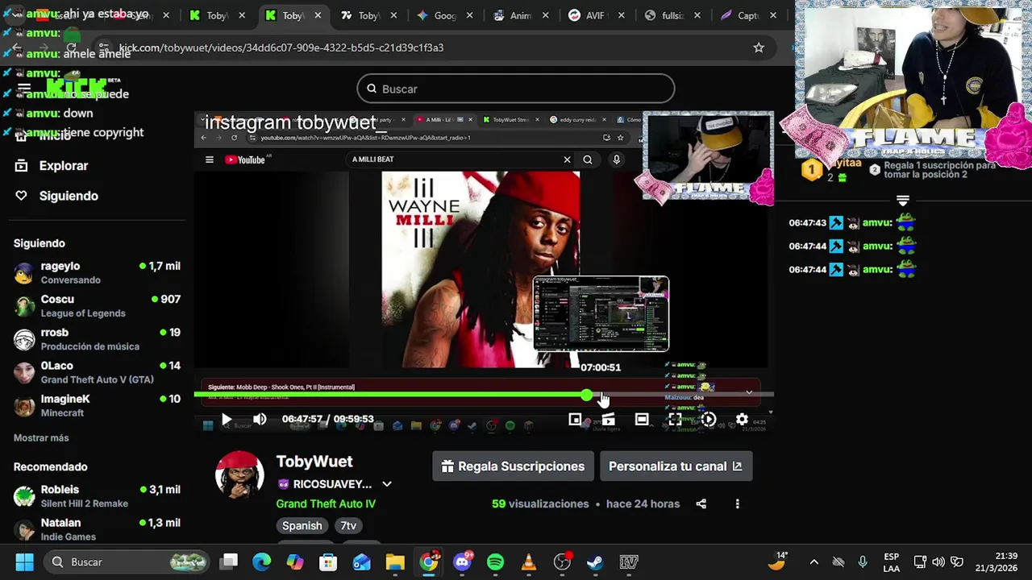Image resolution: width=1032 pixels, height=580 pixels.
Task: Click the Spanish tag
Action: [x=302, y=525]
